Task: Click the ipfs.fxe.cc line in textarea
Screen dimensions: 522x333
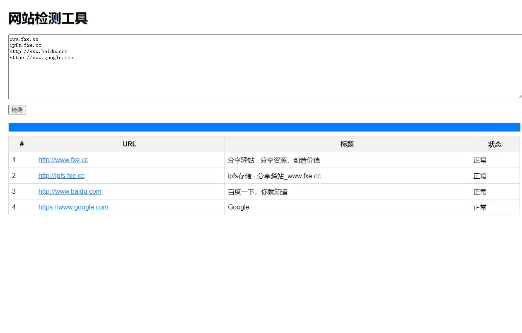Action: click(x=25, y=45)
